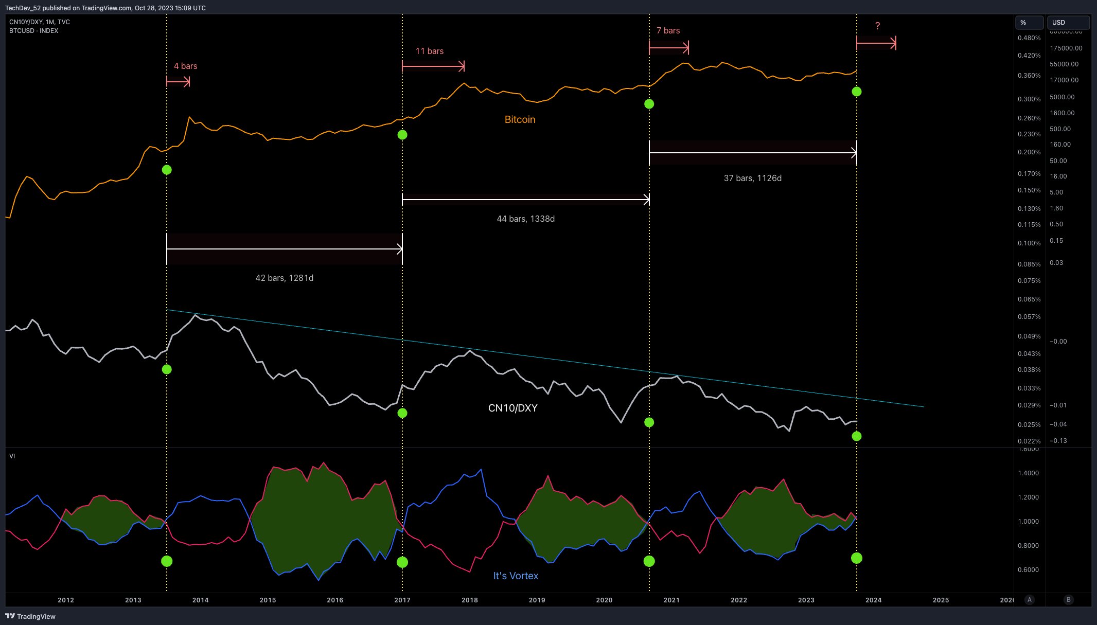This screenshot has height=625, width=1097.
Task: Open the 2024 label on the time axis
Action: [x=874, y=600]
